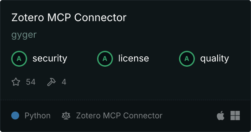Select the quality label text

pyautogui.click(x=214, y=58)
